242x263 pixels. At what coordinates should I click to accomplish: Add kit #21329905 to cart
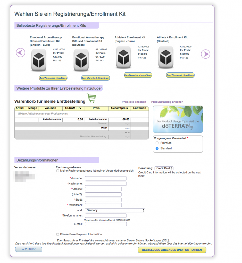coord(180,75)
